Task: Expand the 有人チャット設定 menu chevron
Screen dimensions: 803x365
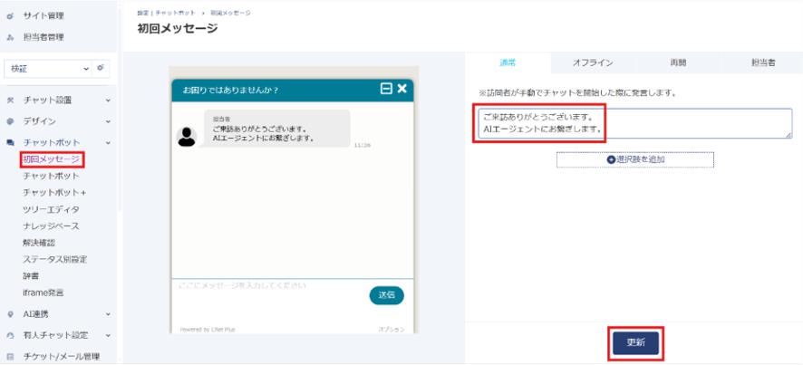Action: tap(108, 336)
